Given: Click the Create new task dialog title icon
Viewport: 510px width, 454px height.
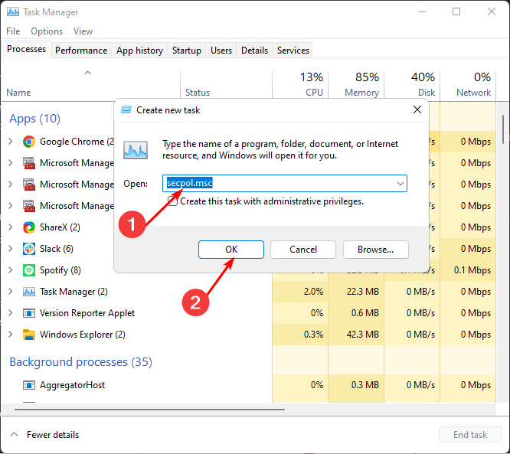Looking at the screenshot, I should coord(126,110).
